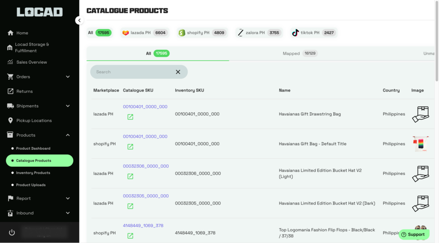Clear search with the X icon

pyautogui.click(x=178, y=72)
